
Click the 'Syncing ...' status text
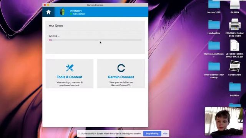(54, 36)
